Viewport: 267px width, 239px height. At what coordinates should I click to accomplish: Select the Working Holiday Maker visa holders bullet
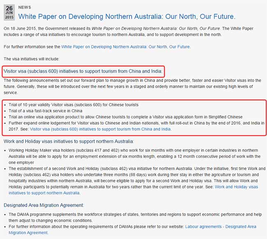point(134,156)
